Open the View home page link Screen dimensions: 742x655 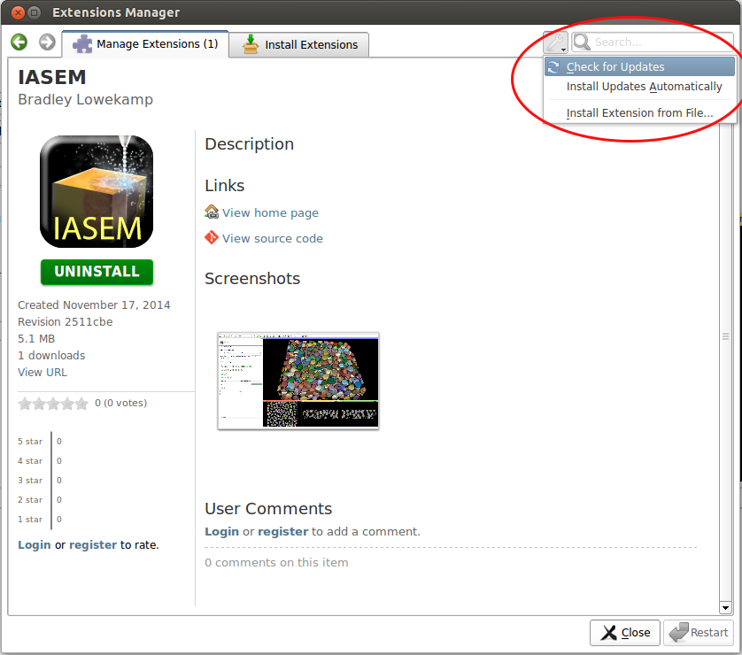(x=270, y=212)
